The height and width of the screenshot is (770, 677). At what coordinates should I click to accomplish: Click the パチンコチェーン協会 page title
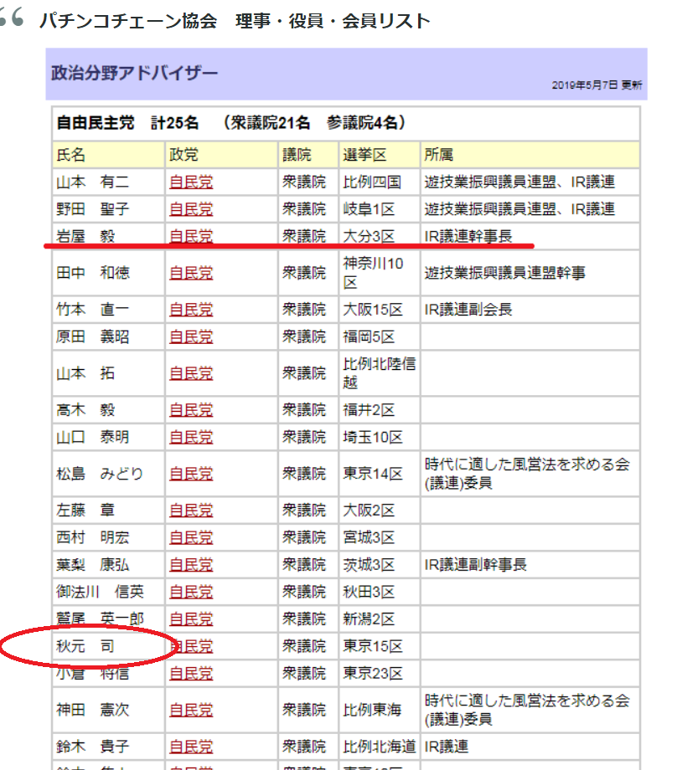tap(235, 21)
